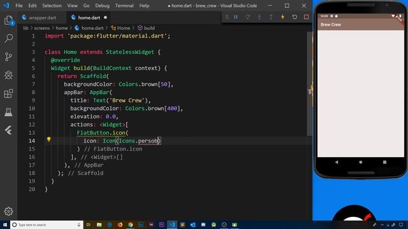
Task: Open the Go menu
Action: [x=87, y=6]
